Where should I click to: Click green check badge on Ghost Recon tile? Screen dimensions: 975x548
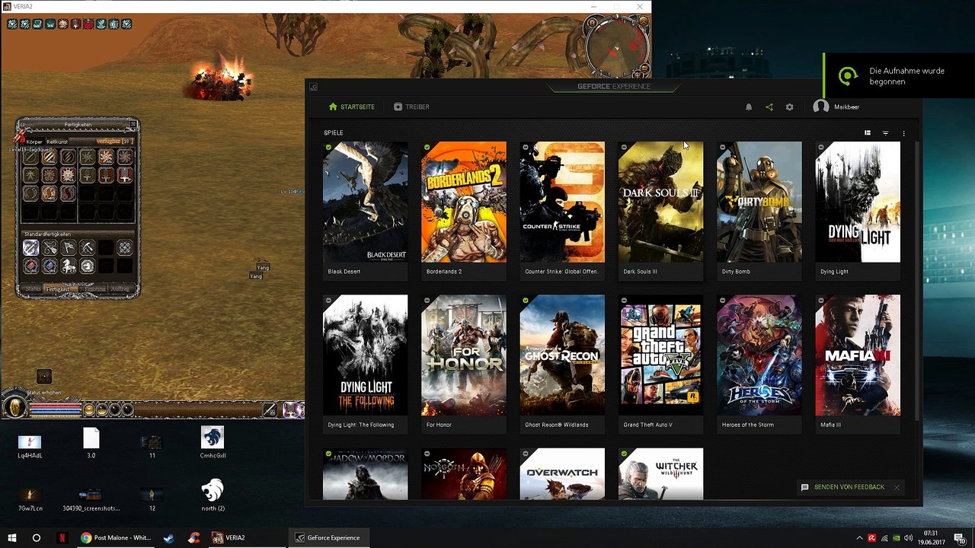pyautogui.click(x=526, y=301)
